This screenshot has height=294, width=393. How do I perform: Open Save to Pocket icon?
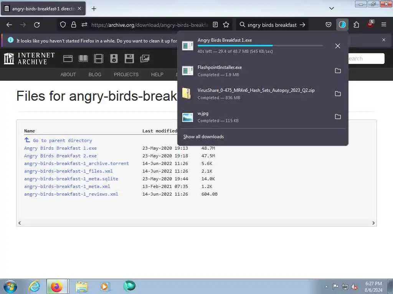tap(329, 25)
